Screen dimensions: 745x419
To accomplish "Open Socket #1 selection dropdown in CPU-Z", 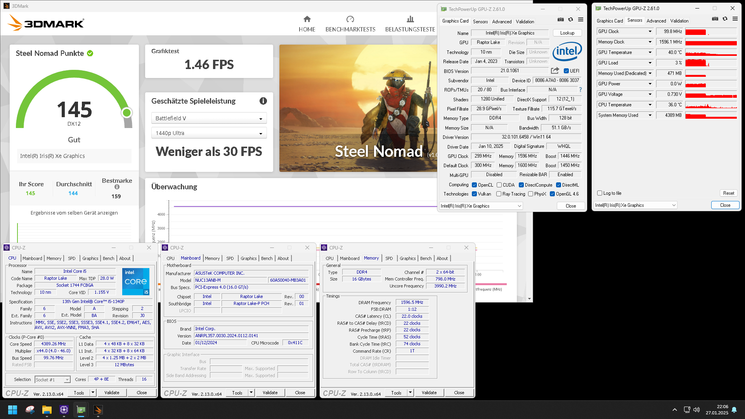I will [53, 379].
